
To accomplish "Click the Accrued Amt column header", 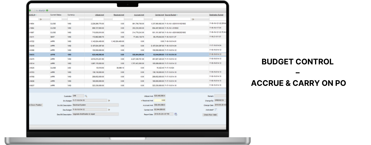I will point(139,15).
